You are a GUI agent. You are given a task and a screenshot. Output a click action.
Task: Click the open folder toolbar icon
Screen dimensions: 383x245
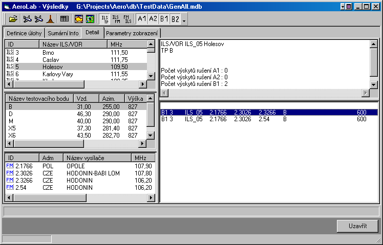point(13,19)
